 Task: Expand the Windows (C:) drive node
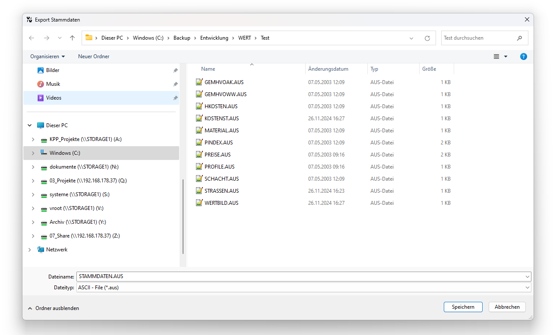[x=33, y=153]
